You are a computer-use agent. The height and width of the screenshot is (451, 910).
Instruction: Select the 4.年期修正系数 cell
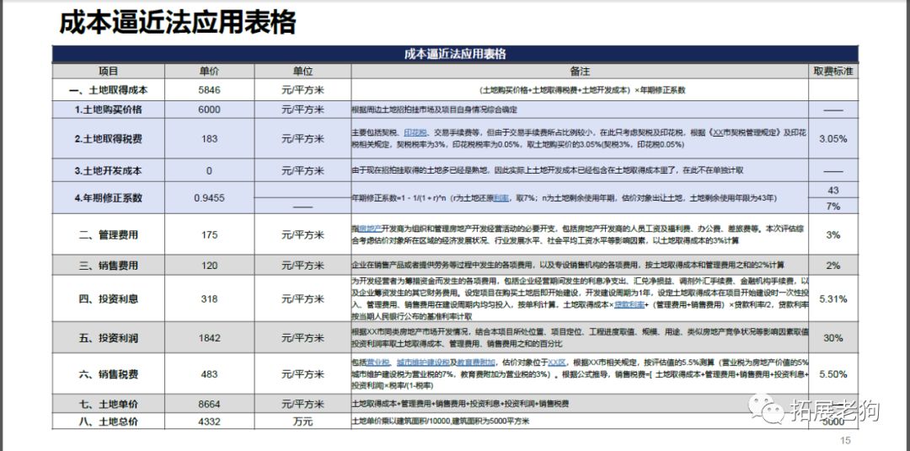(x=109, y=198)
